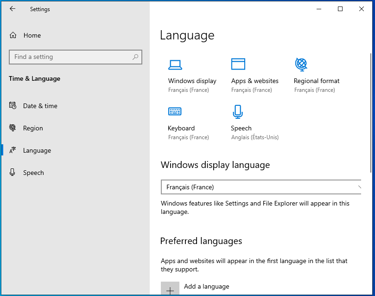Click the Regional format tile label
The image size is (375, 296).
317,81
